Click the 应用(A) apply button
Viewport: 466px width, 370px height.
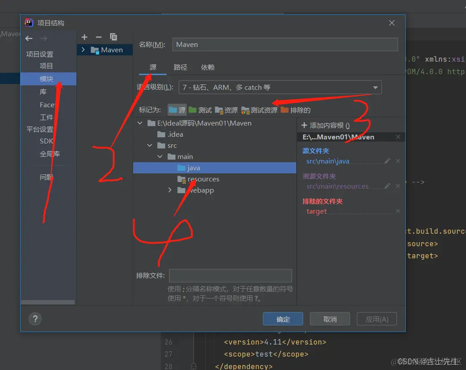(377, 319)
